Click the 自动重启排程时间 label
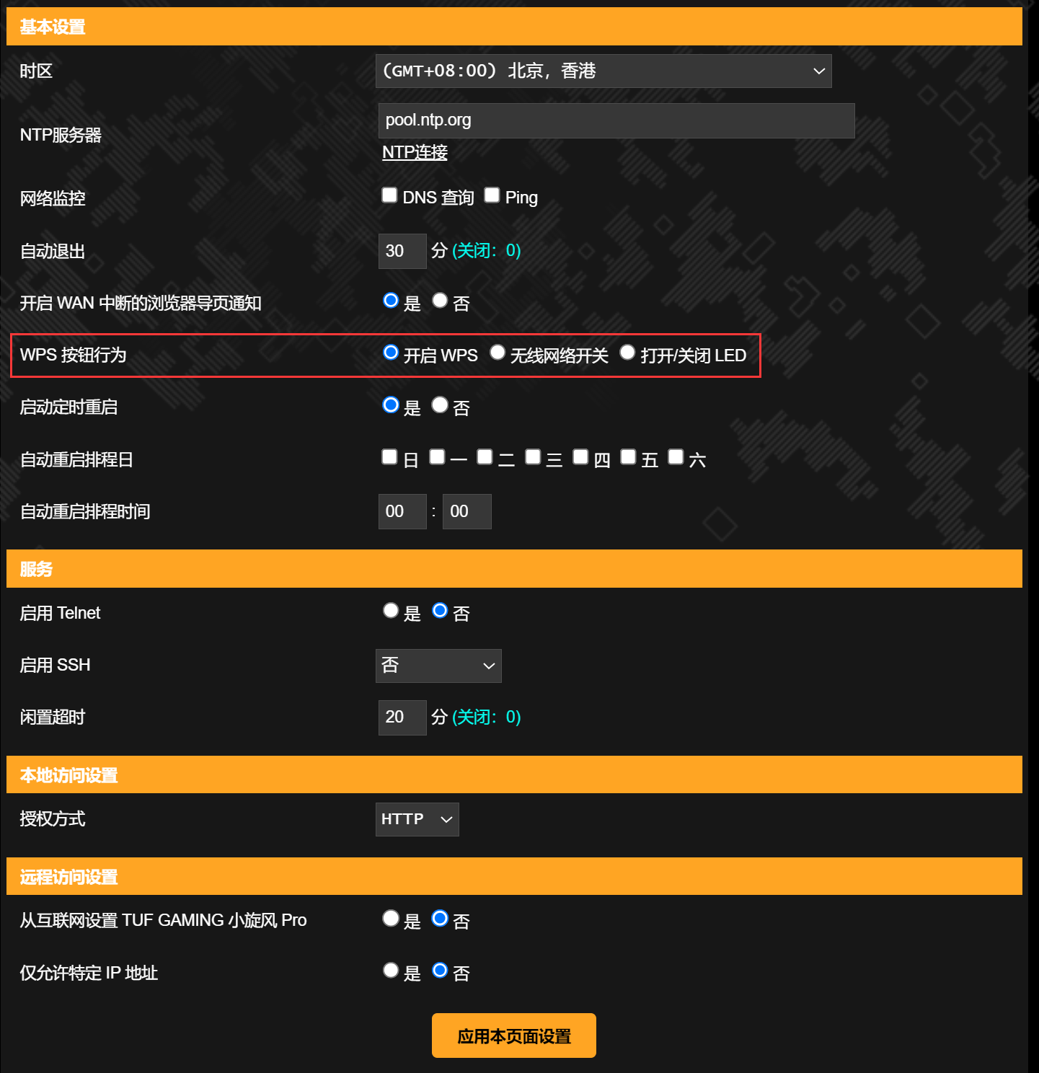Viewport: 1039px width, 1073px height. (85, 511)
